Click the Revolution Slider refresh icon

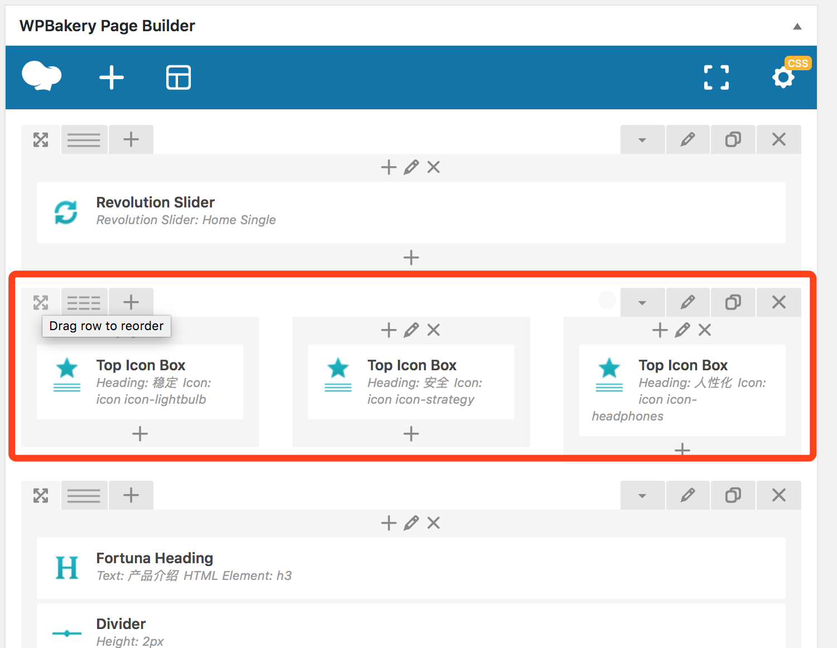(66, 212)
